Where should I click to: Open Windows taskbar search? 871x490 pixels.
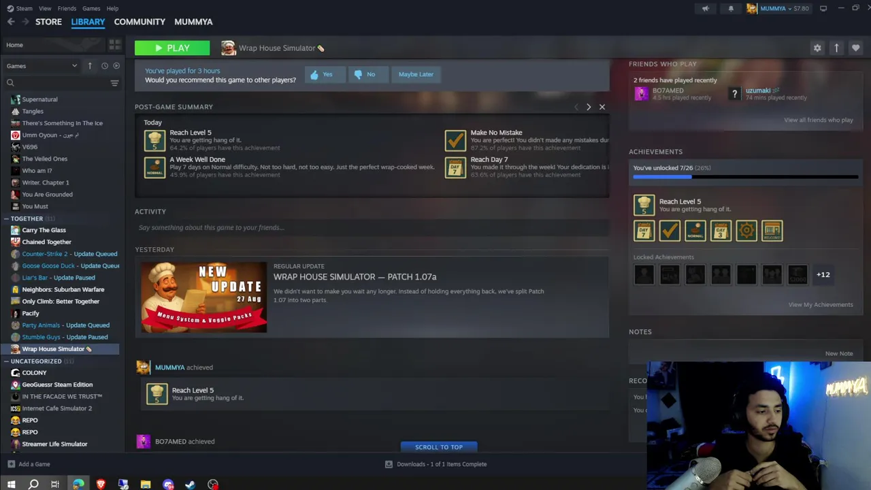click(33, 485)
